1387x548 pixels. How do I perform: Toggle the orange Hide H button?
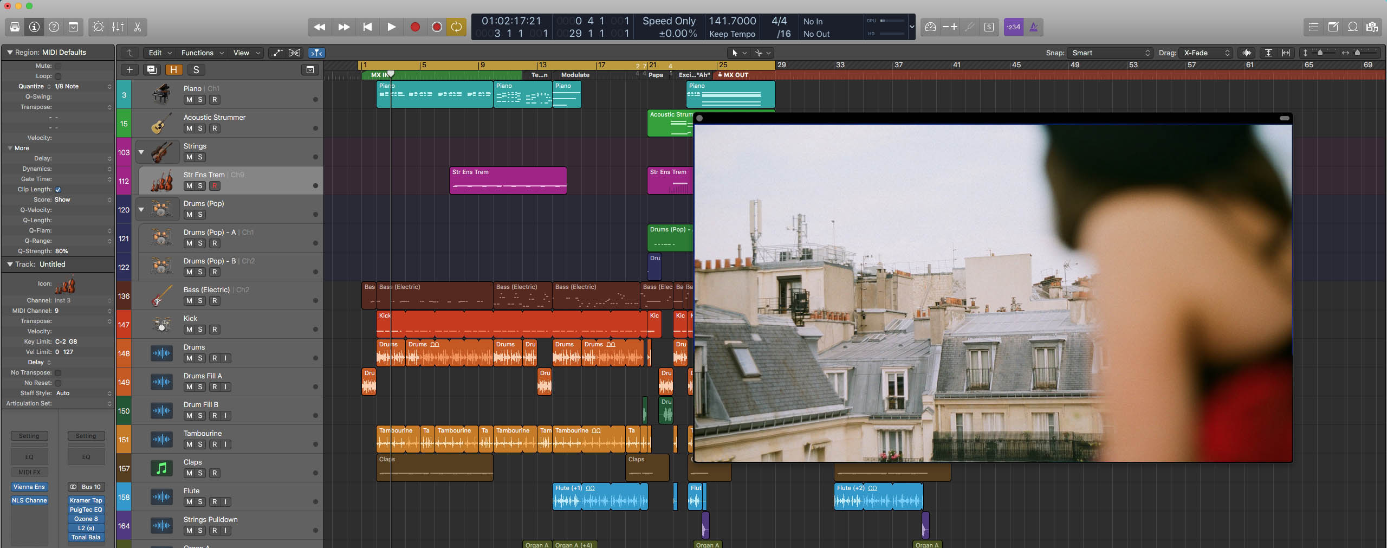174,69
